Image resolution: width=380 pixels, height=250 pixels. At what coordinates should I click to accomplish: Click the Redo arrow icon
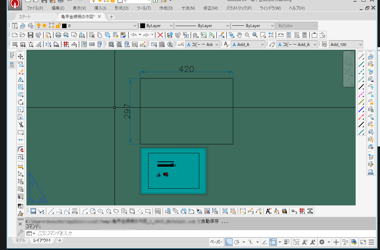click(x=146, y=35)
